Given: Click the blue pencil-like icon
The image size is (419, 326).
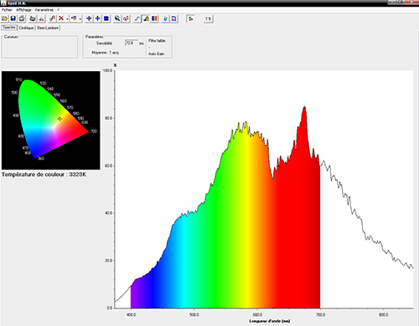Looking at the screenshot, I should [x=165, y=18].
